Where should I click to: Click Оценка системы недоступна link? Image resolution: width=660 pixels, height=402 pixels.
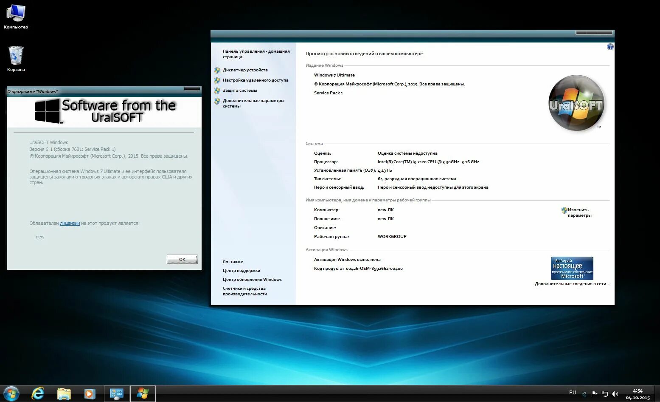coord(407,153)
